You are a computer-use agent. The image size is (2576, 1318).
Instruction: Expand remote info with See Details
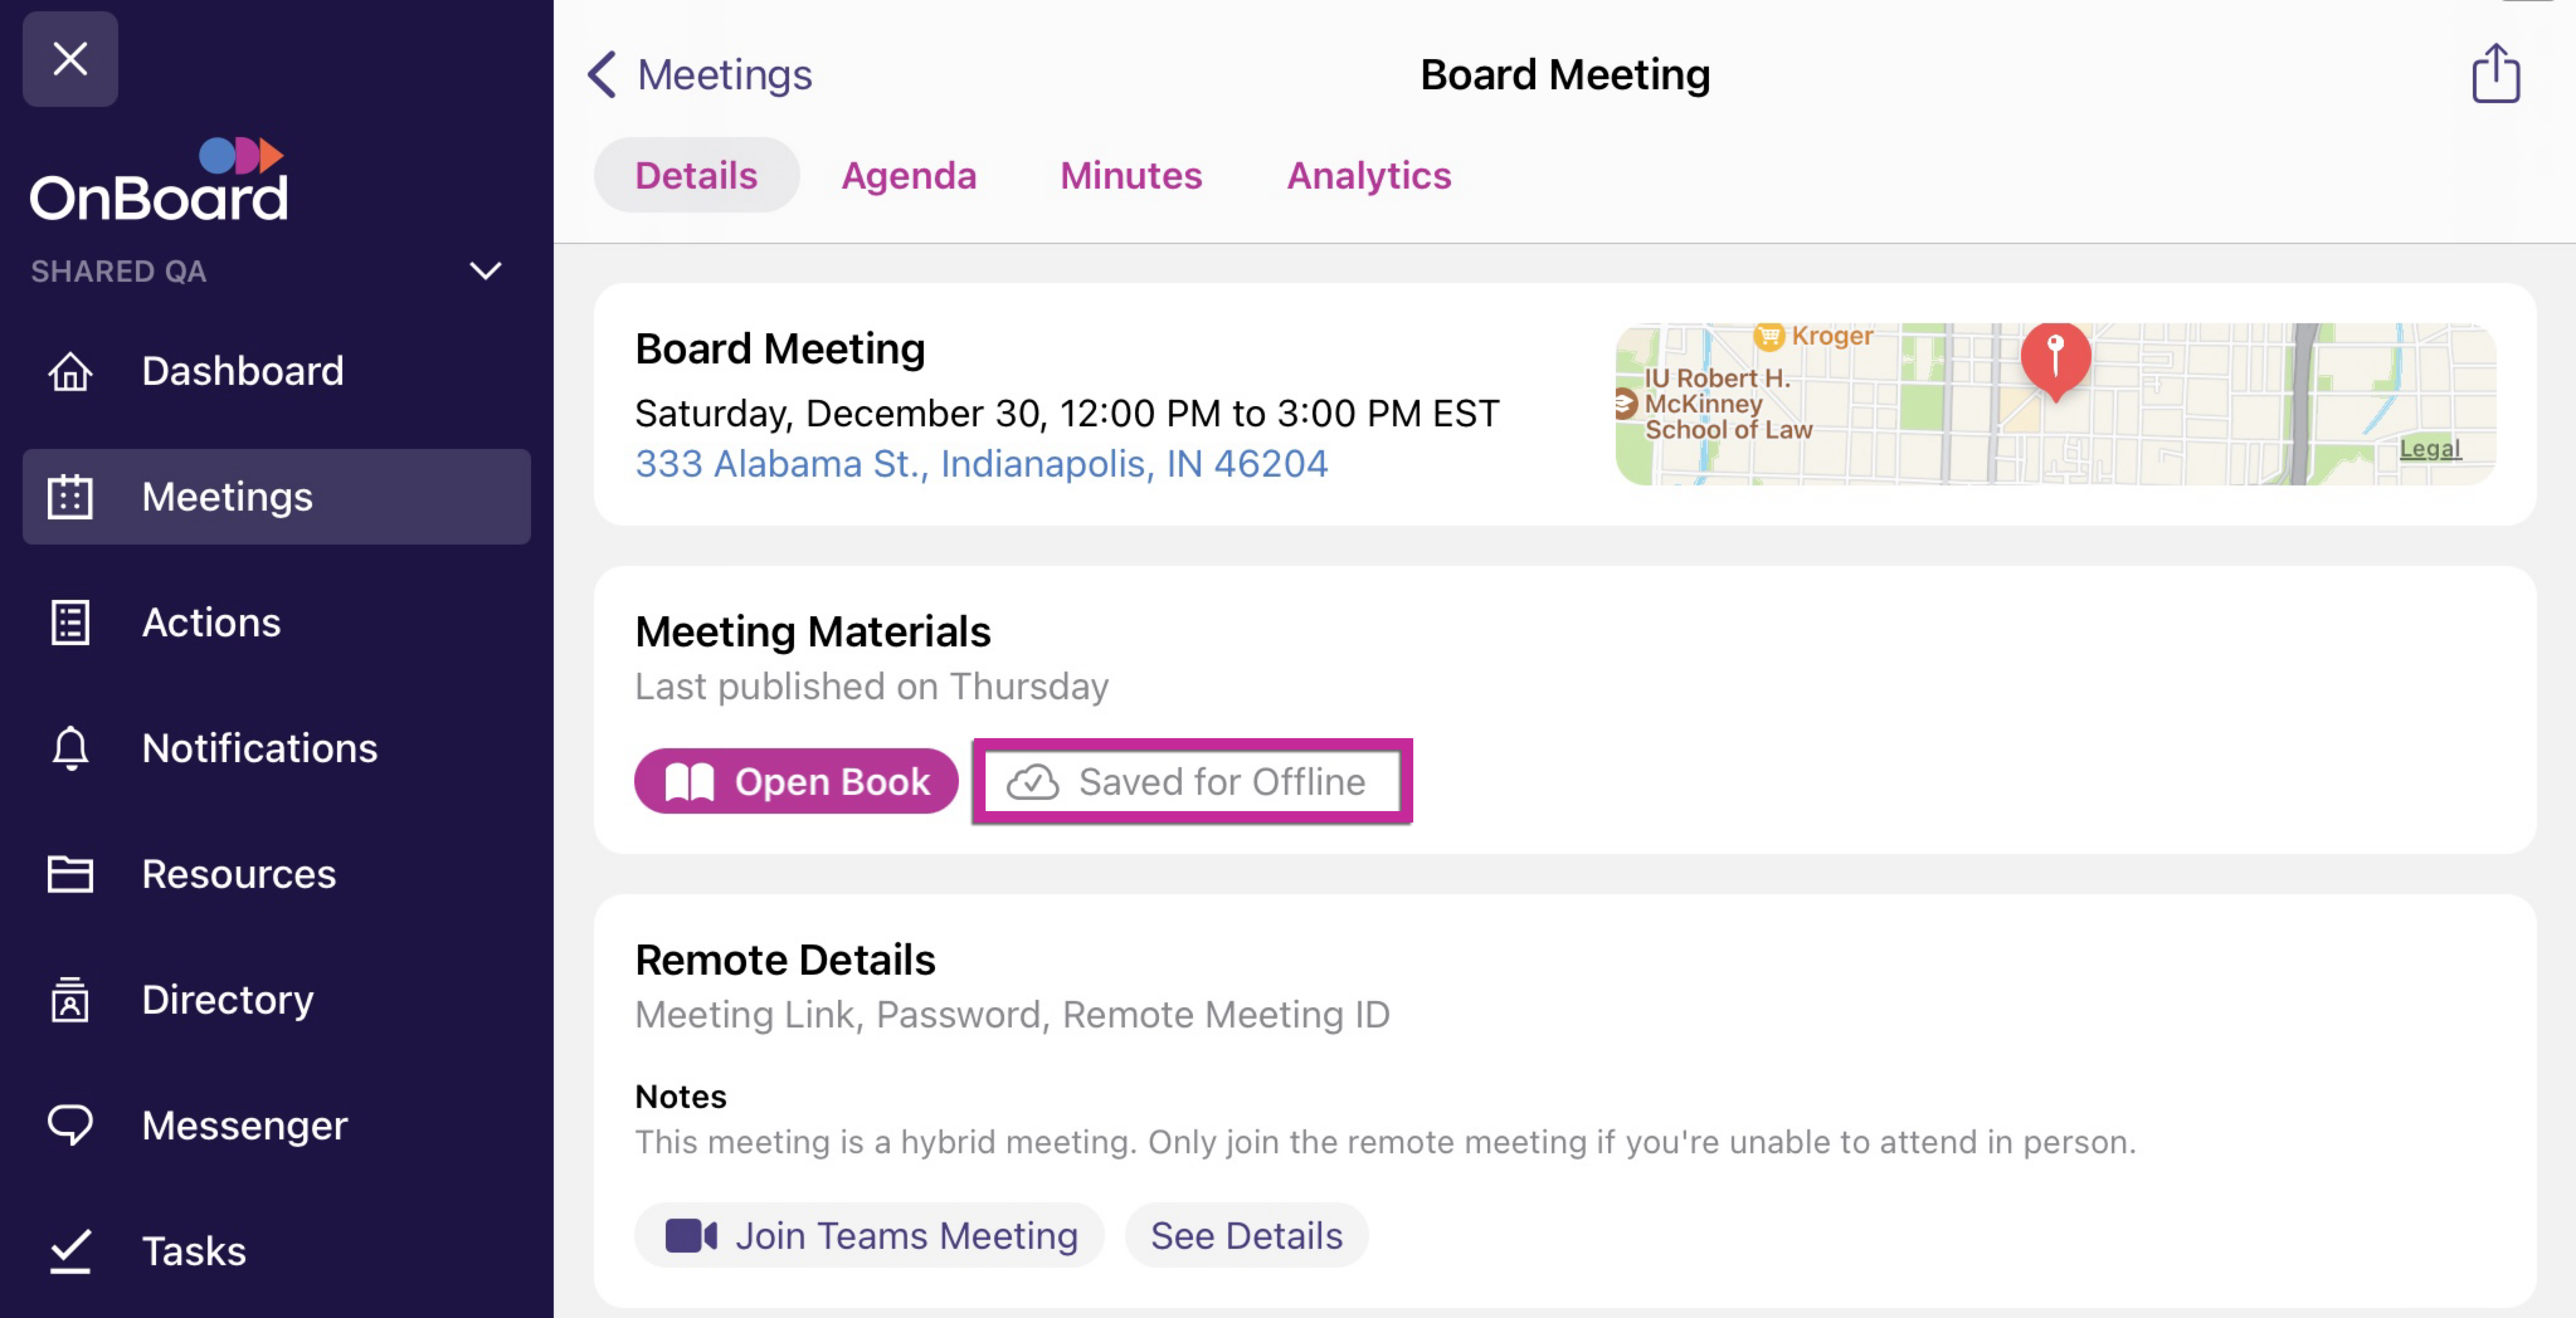[1246, 1236]
